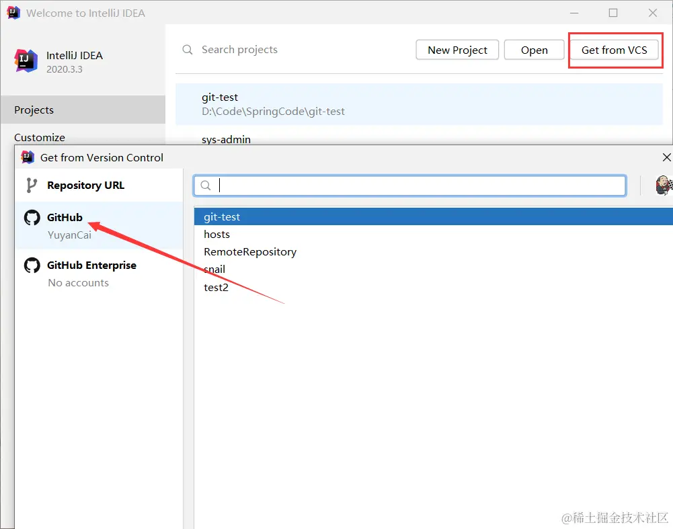Select the Customize tab in Welcome sidebar

[x=83, y=137]
